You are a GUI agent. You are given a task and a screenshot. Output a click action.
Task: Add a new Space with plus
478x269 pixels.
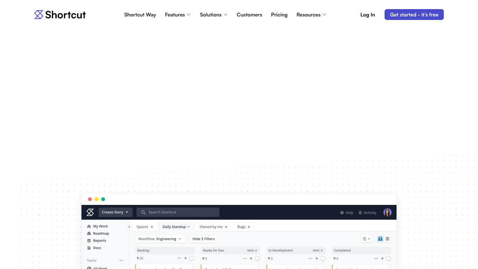[x=152, y=227]
